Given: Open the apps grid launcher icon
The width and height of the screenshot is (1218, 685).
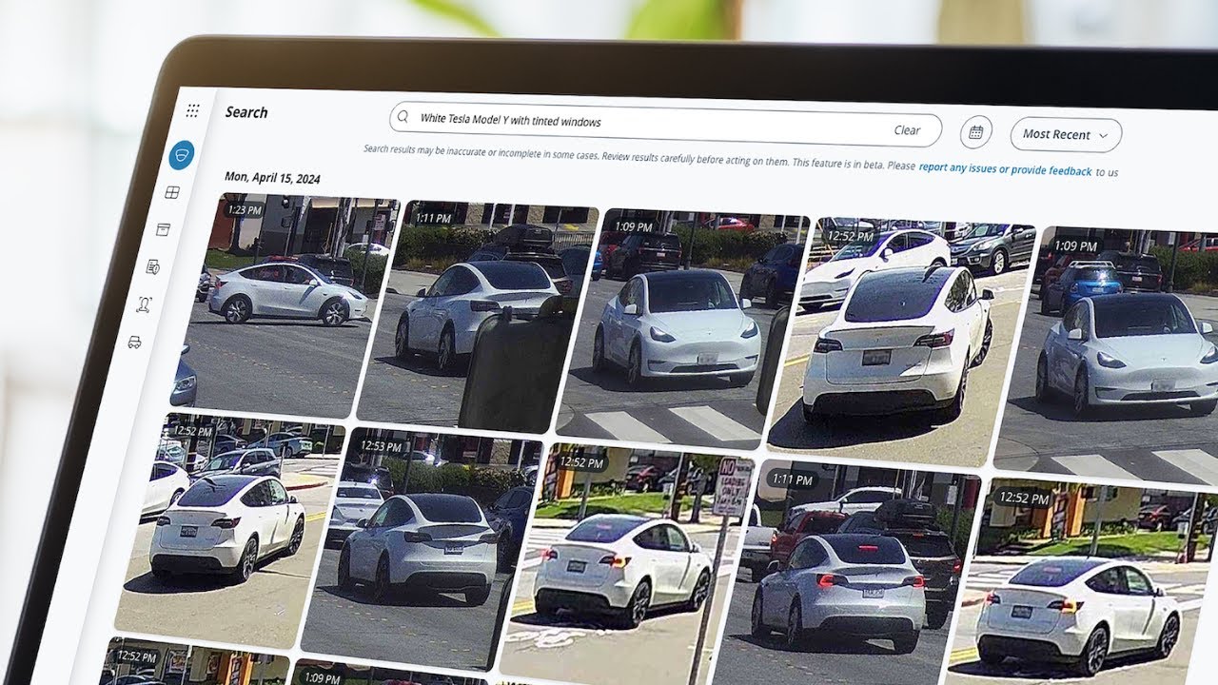Looking at the screenshot, I should coord(193,111).
